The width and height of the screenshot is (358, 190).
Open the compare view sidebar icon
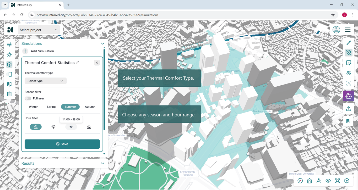(9, 84)
